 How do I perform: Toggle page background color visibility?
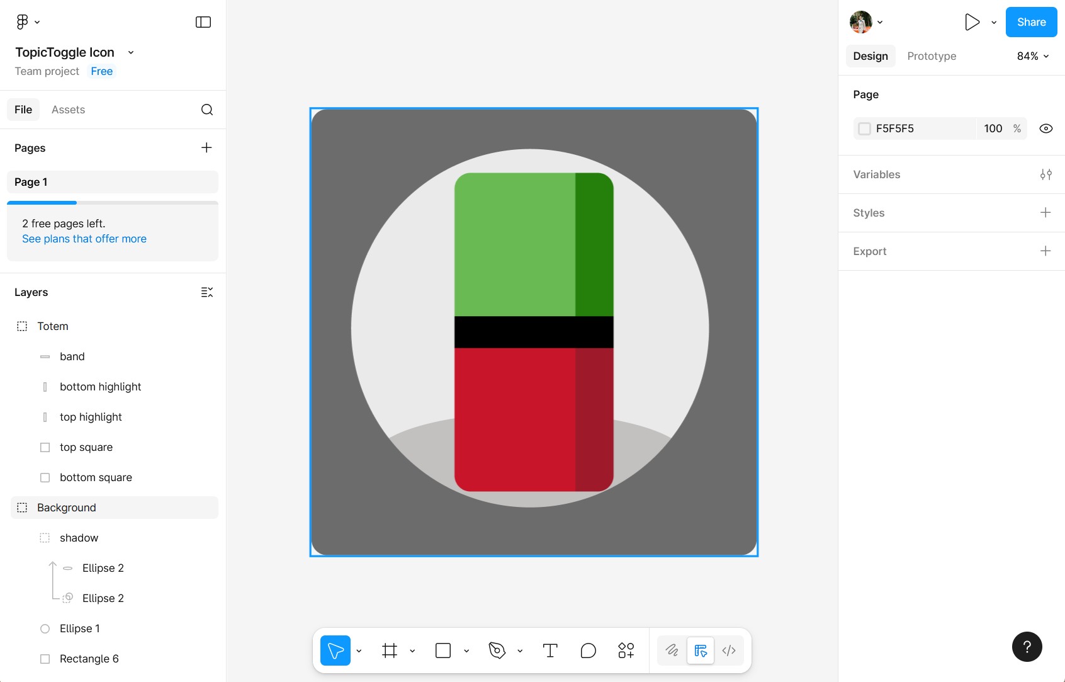(x=1046, y=128)
